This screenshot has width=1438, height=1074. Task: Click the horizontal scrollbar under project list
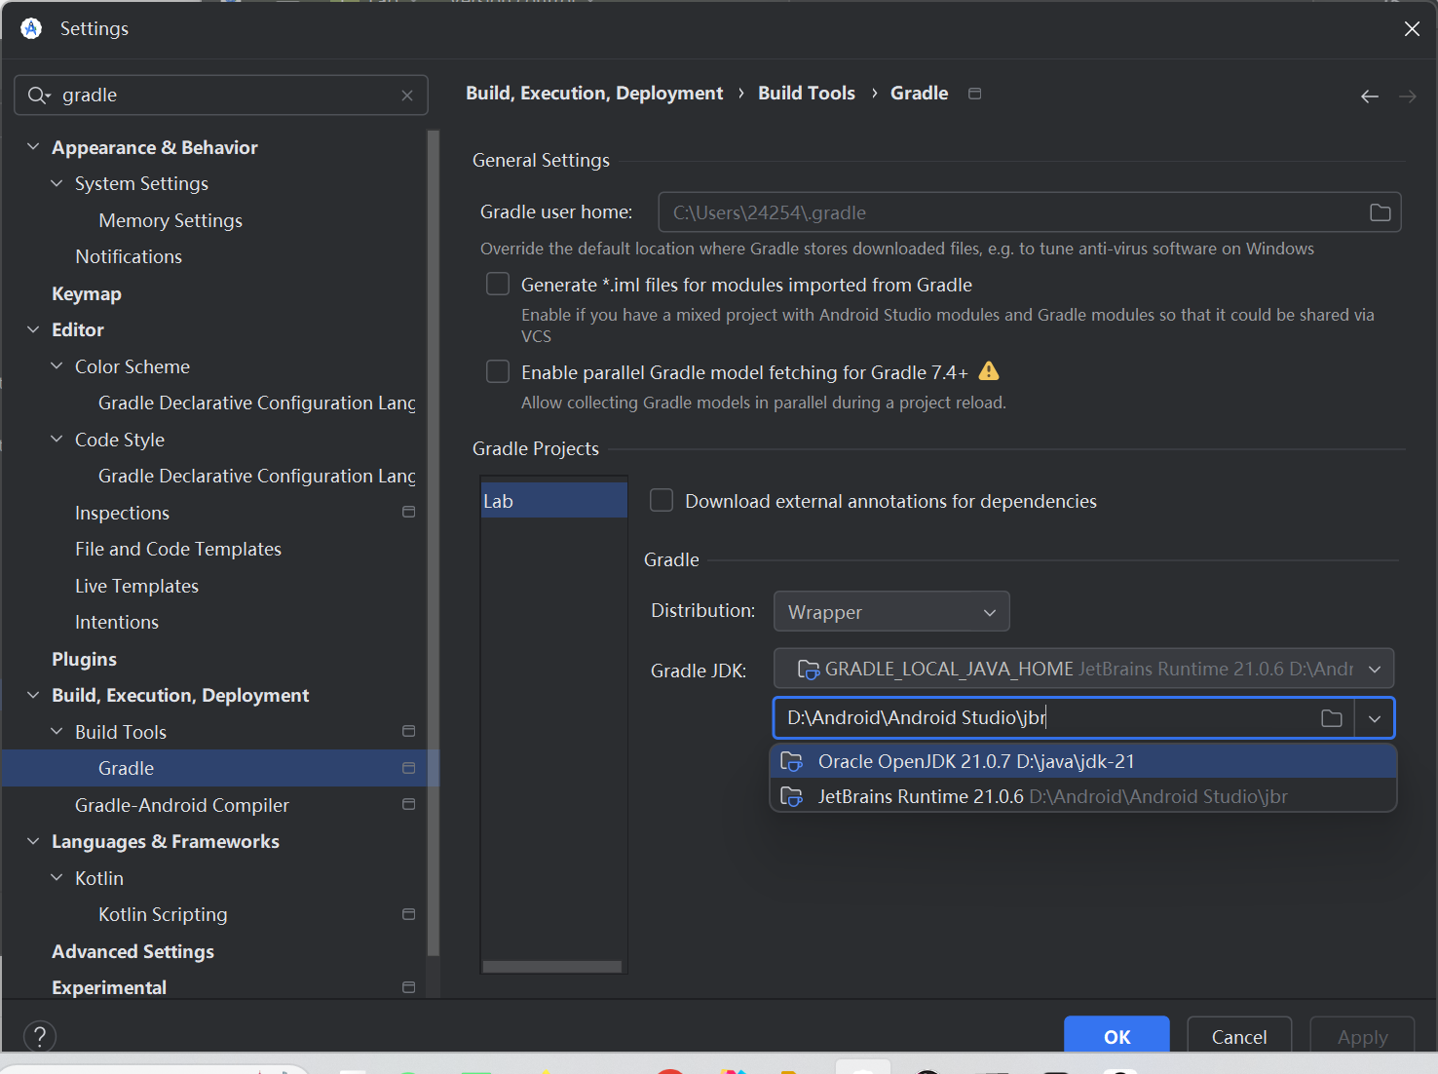[551, 967]
